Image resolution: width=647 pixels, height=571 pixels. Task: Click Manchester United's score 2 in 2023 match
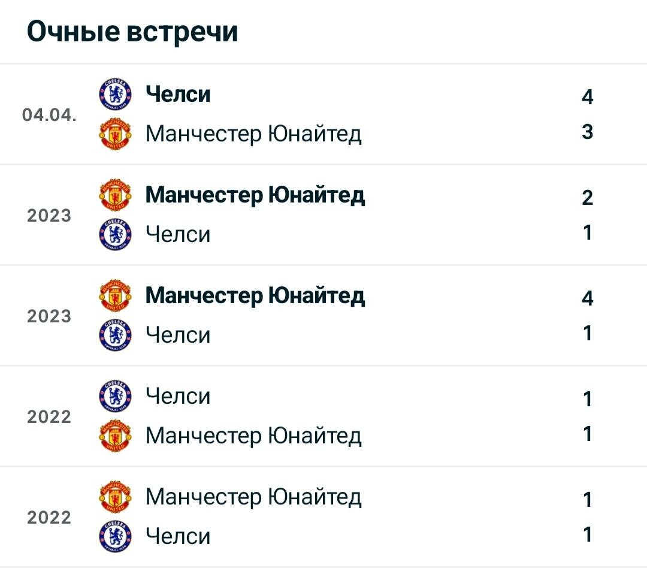click(x=587, y=198)
